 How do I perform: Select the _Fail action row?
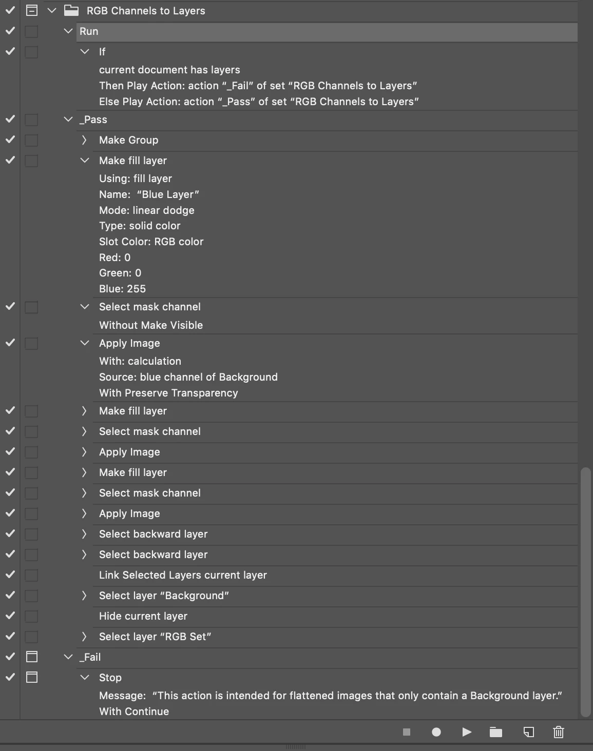[x=327, y=657]
